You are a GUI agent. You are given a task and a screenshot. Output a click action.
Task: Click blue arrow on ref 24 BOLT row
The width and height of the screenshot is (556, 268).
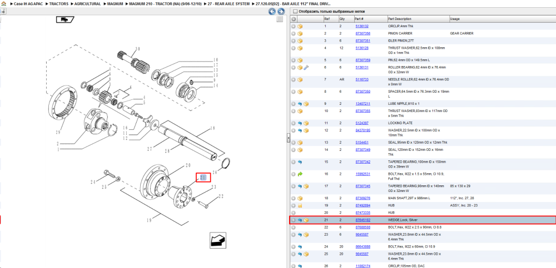click(300, 247)
